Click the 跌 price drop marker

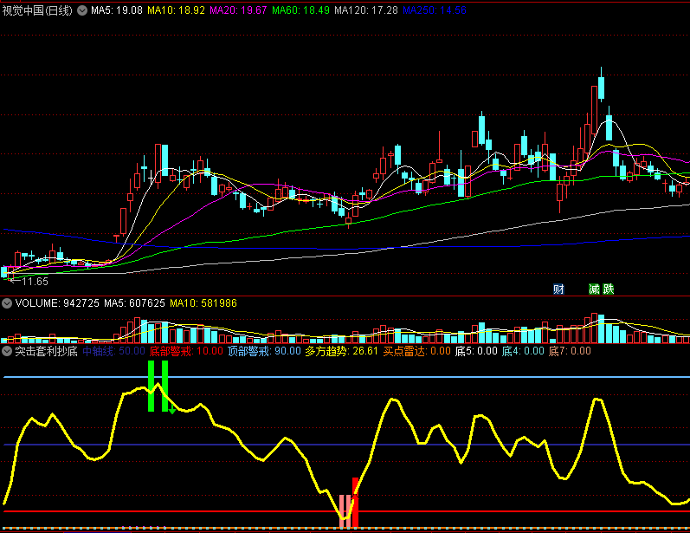608,289
